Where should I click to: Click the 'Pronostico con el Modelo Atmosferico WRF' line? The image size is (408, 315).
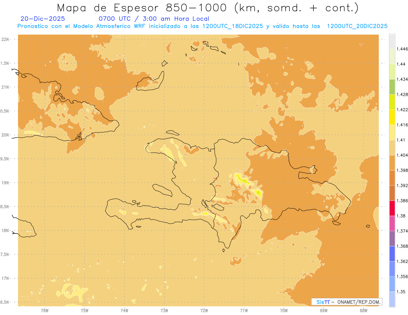[x=202, y=26]
